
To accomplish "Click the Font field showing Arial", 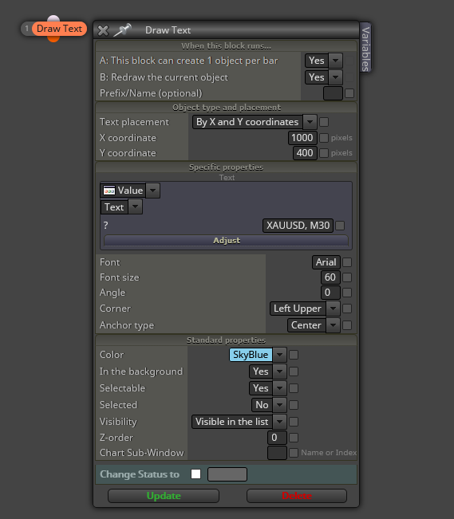I will (326, 262).
